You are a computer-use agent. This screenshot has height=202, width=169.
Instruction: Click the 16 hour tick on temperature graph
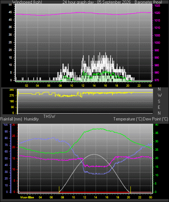107,197
